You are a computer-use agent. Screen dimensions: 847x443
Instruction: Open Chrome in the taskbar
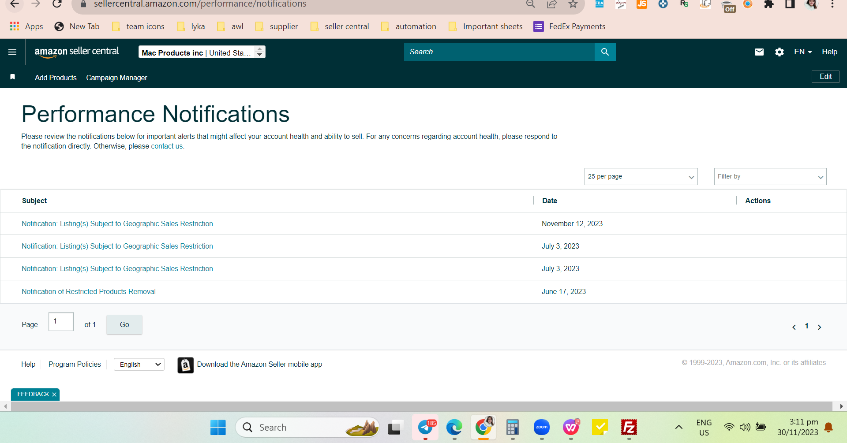click(x=483, y=427)
